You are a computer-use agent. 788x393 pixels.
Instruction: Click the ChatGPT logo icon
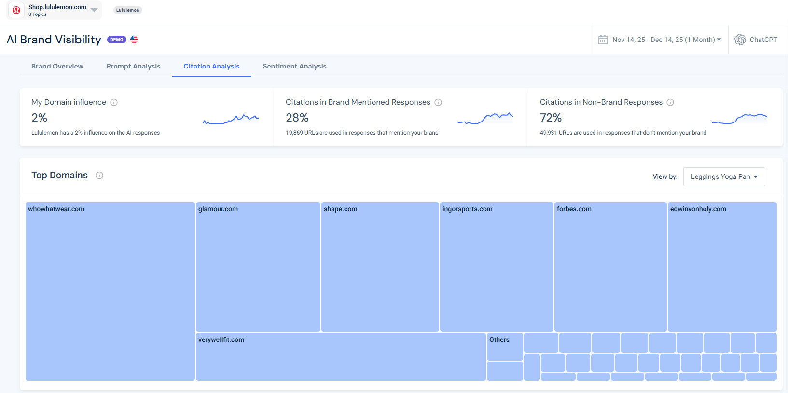point(740,40)
